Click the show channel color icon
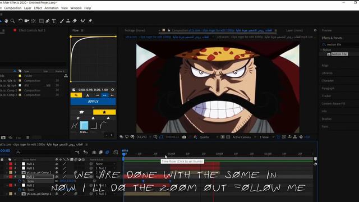Screen dimensions: 359x202 coord(195,137)
